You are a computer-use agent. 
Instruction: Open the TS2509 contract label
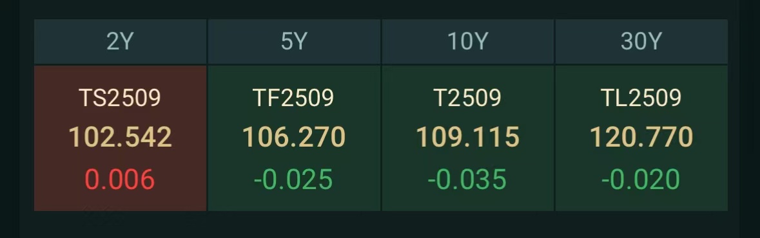click(x=120, y=98)
